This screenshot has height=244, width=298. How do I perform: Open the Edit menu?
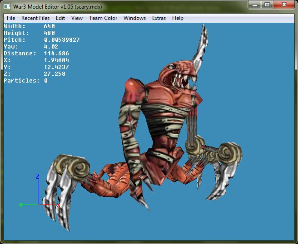tap(60, 18)
